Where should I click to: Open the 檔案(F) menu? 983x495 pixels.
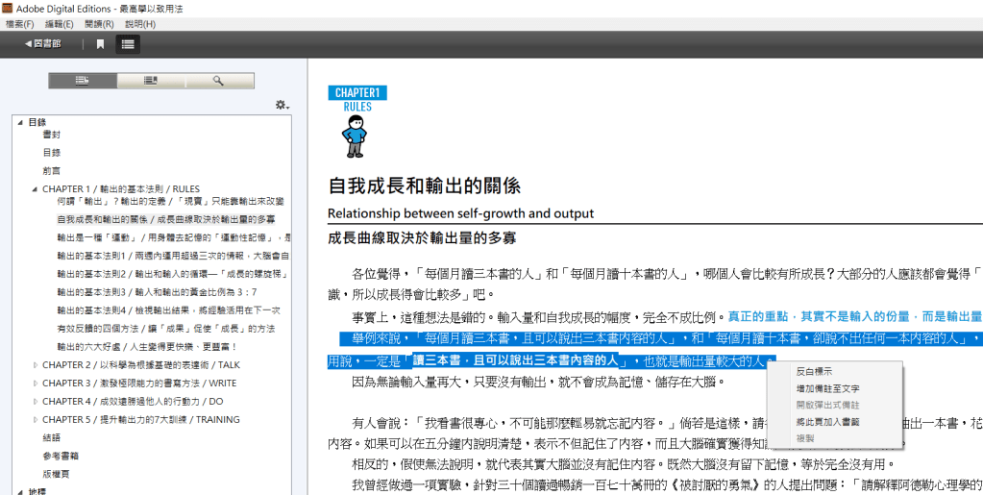19,24
